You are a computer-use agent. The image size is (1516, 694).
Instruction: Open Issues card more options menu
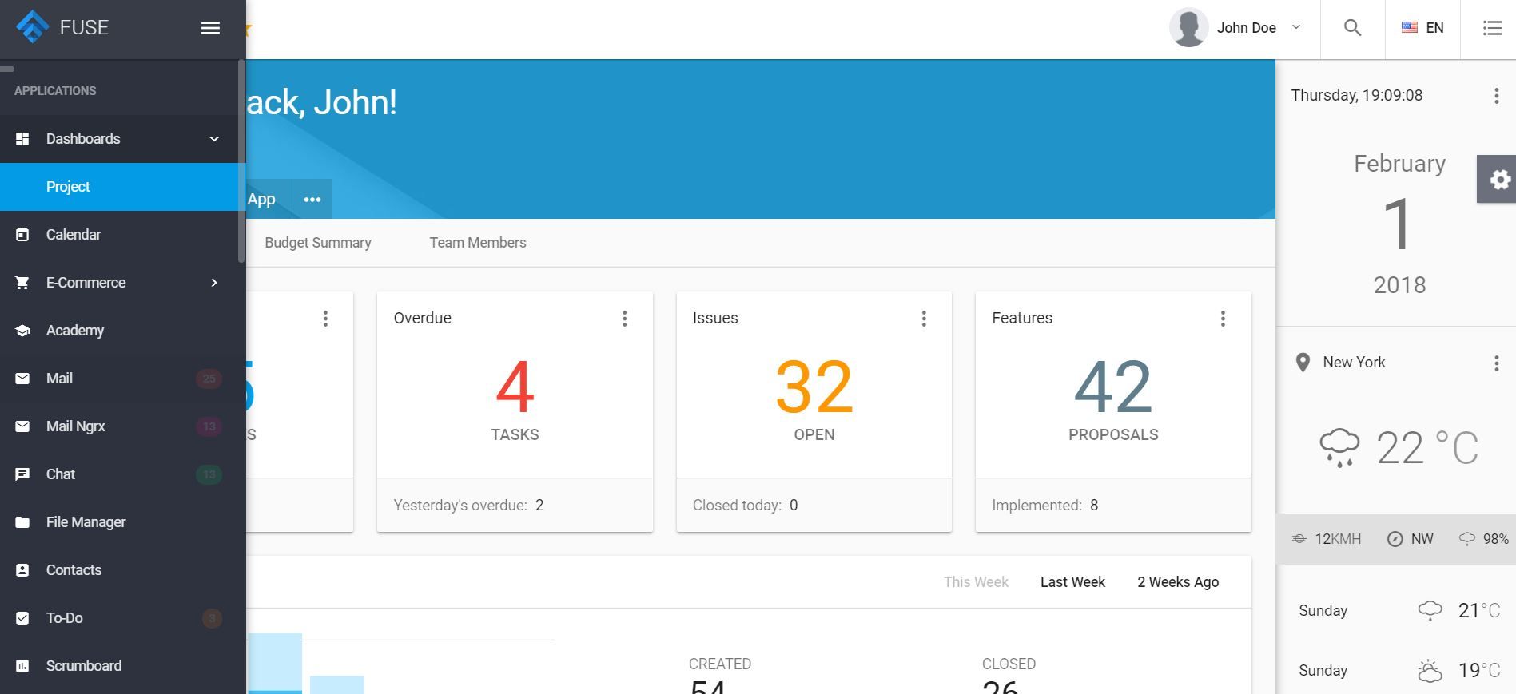924,319
